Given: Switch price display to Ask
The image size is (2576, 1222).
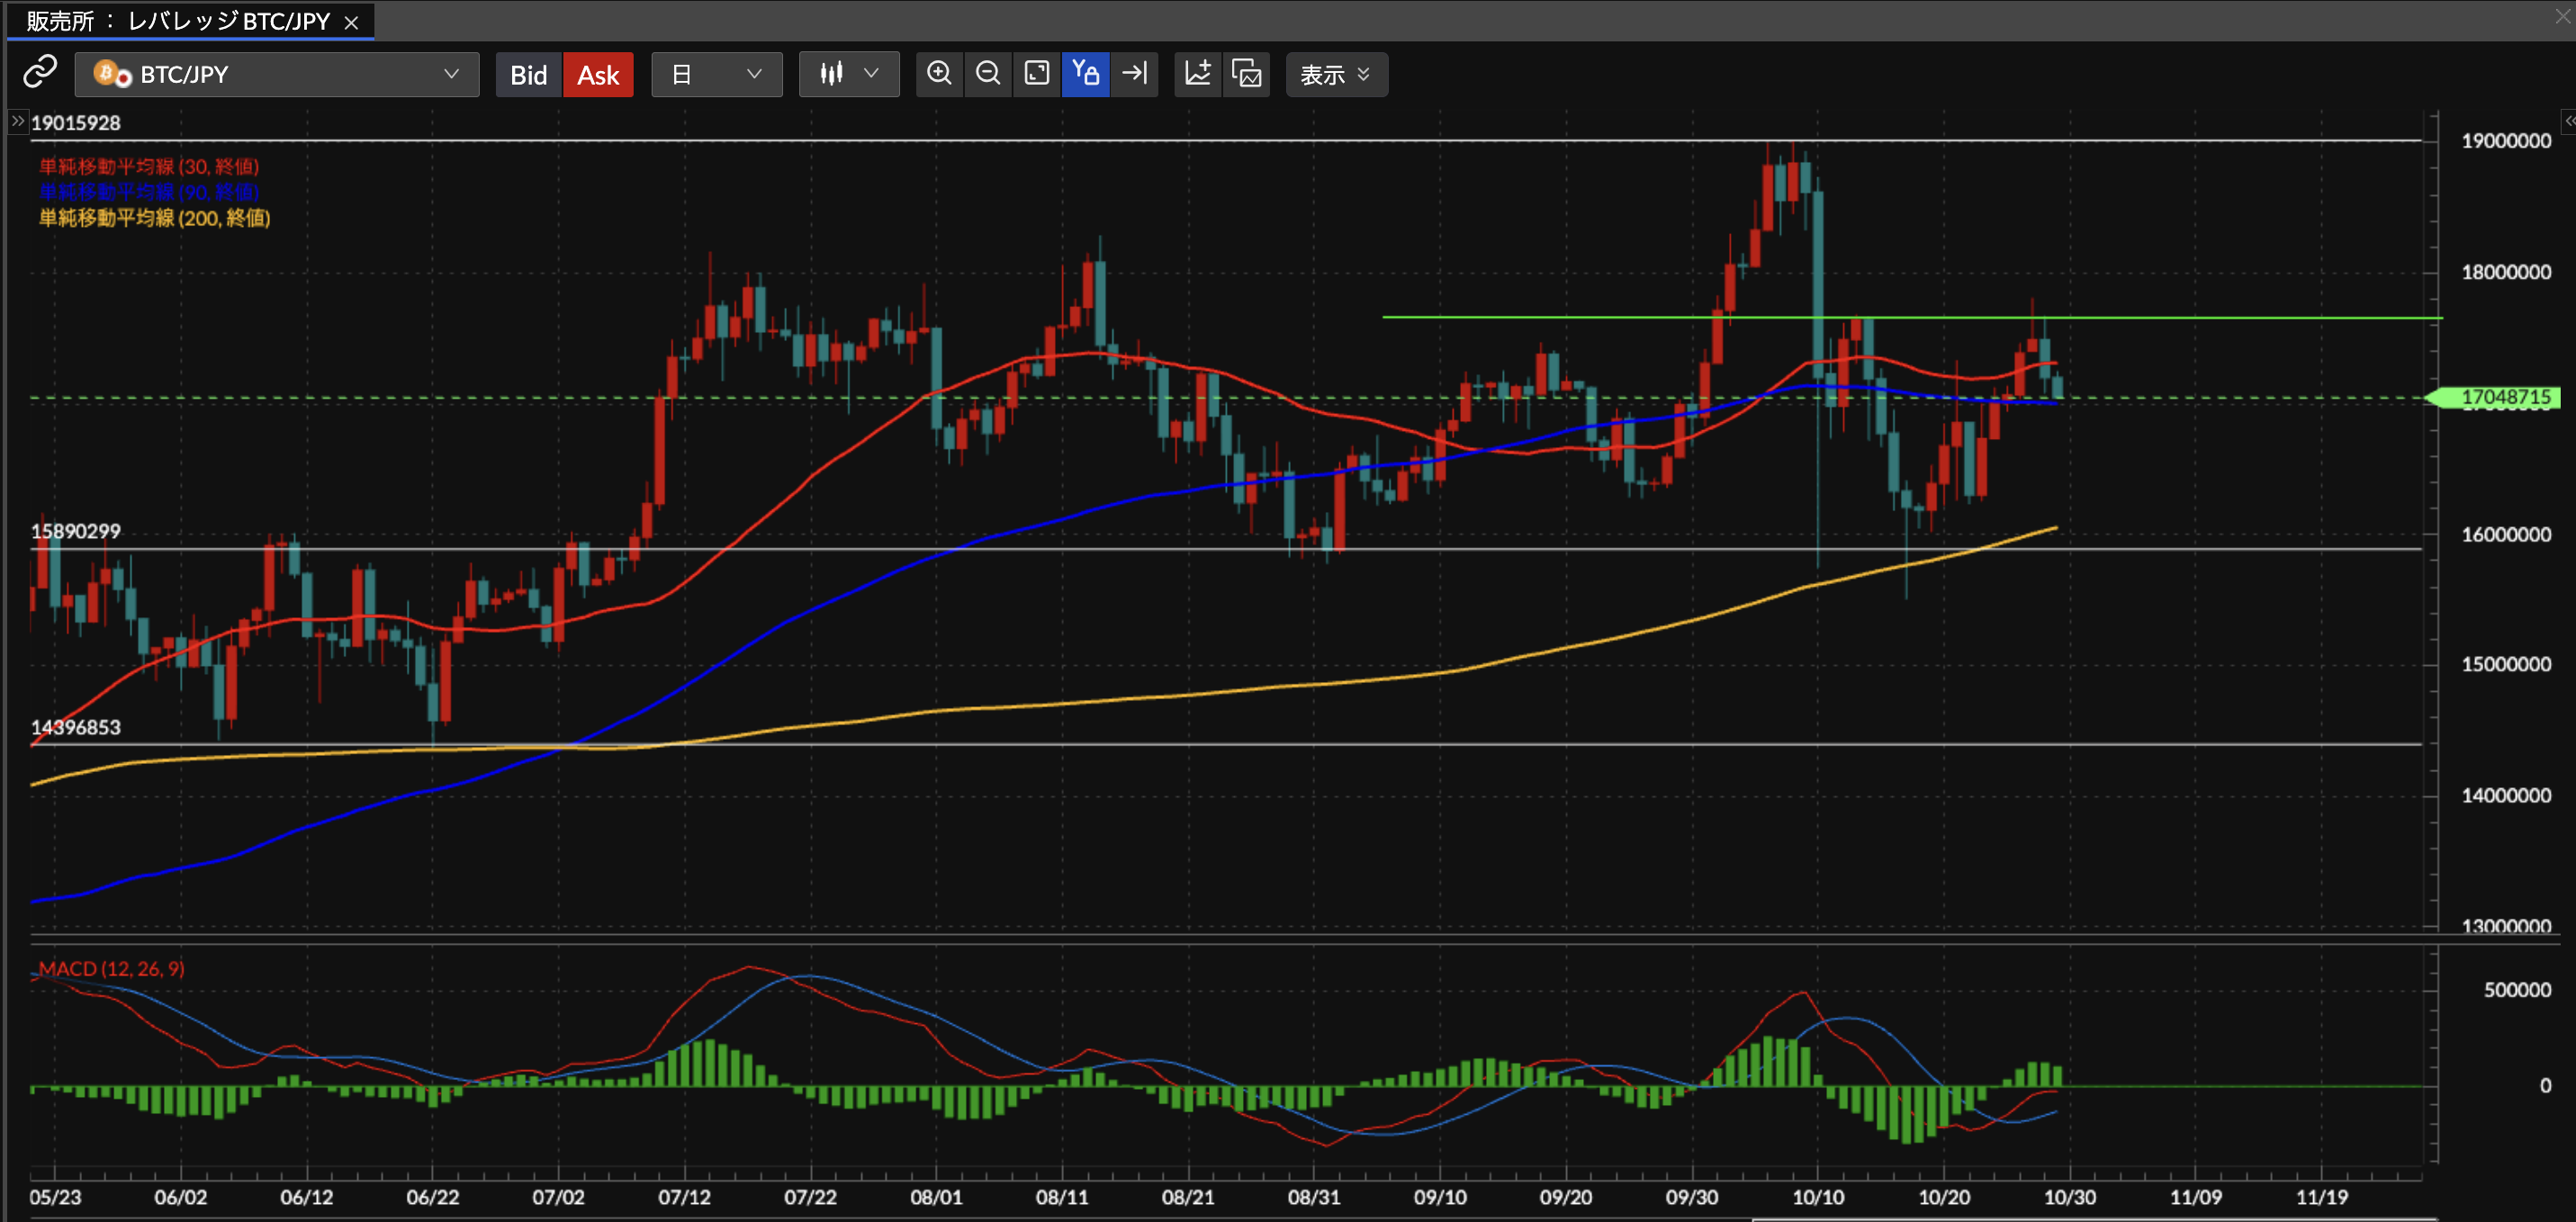Looking at the screenshot, I should point(598,75).
